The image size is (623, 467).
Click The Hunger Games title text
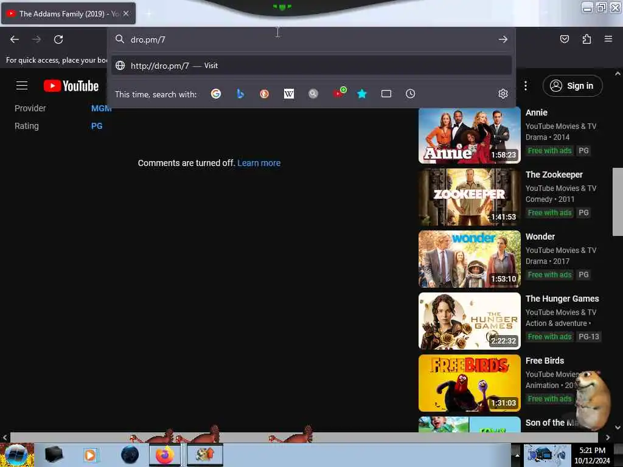pyautogui.click(x=562, y=299)
